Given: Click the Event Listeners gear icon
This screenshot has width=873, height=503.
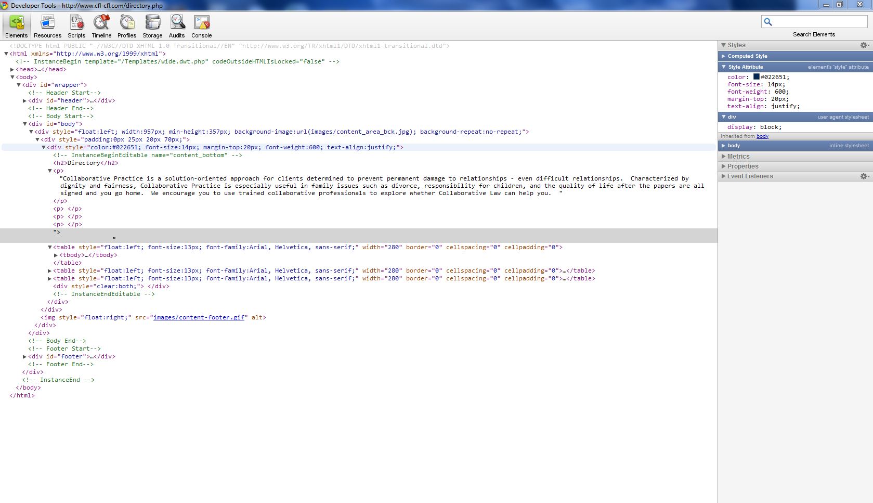Looking at the screenshot, I should click(864, 176).
